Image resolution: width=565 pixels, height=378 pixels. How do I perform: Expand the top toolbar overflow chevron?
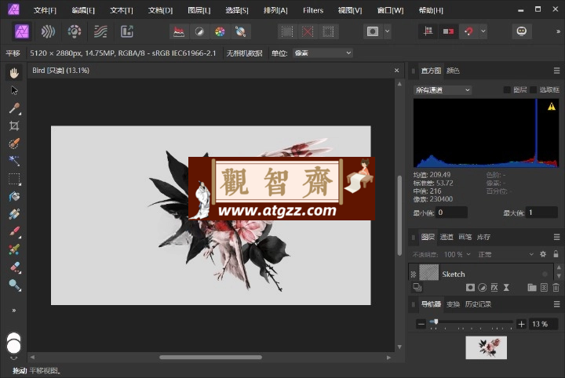tap(558, 31)
